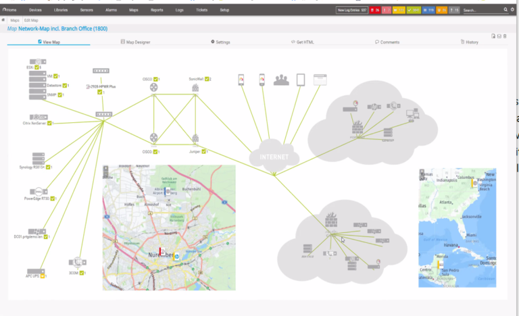Click the INTERNET cloud
The height and width of the screenshot is (316, 519).
[274, 157]
